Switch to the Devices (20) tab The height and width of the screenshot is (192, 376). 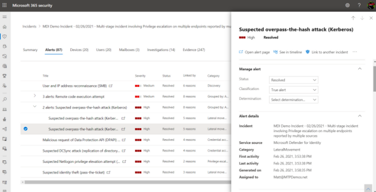tap(79, 50)
